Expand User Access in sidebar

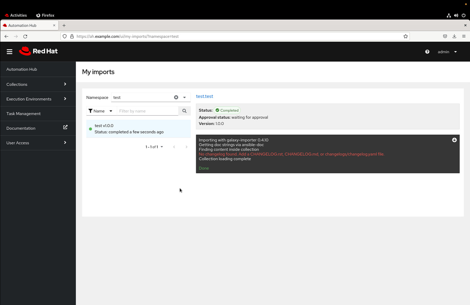pos(38,143)
